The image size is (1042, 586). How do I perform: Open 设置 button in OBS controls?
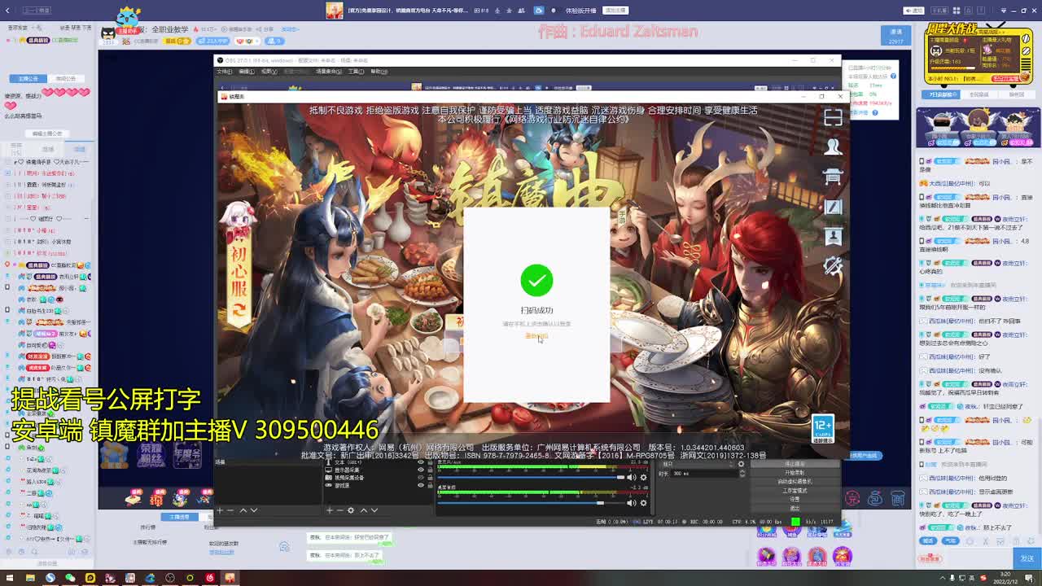point(795,499)
